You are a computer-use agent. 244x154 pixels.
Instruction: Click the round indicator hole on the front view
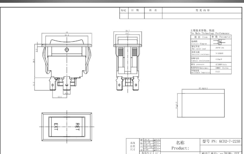click(x=67, y=50)
